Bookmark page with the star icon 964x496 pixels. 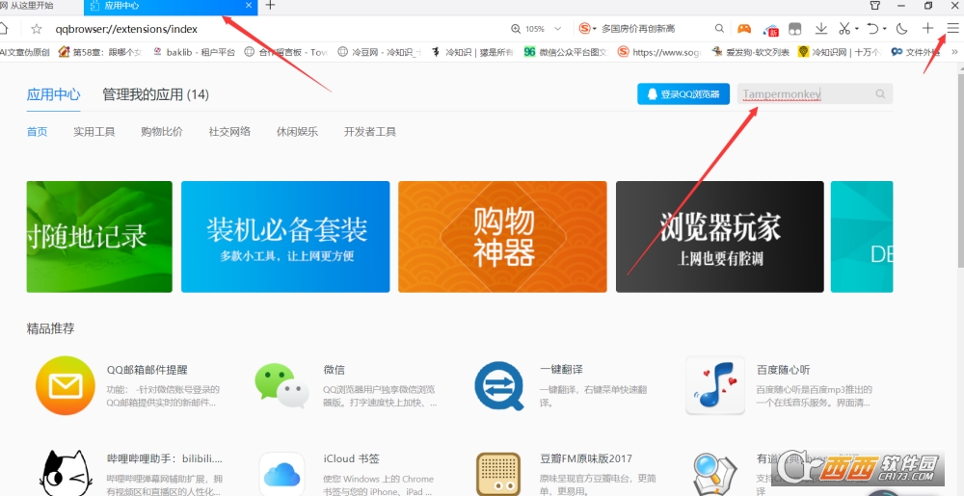tap(37, 29)
